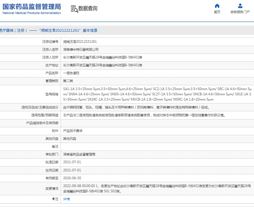Screen dimensions: 254x207
Task: Select 批准日期 value 2021-07-01
Action: coord(72,162)
